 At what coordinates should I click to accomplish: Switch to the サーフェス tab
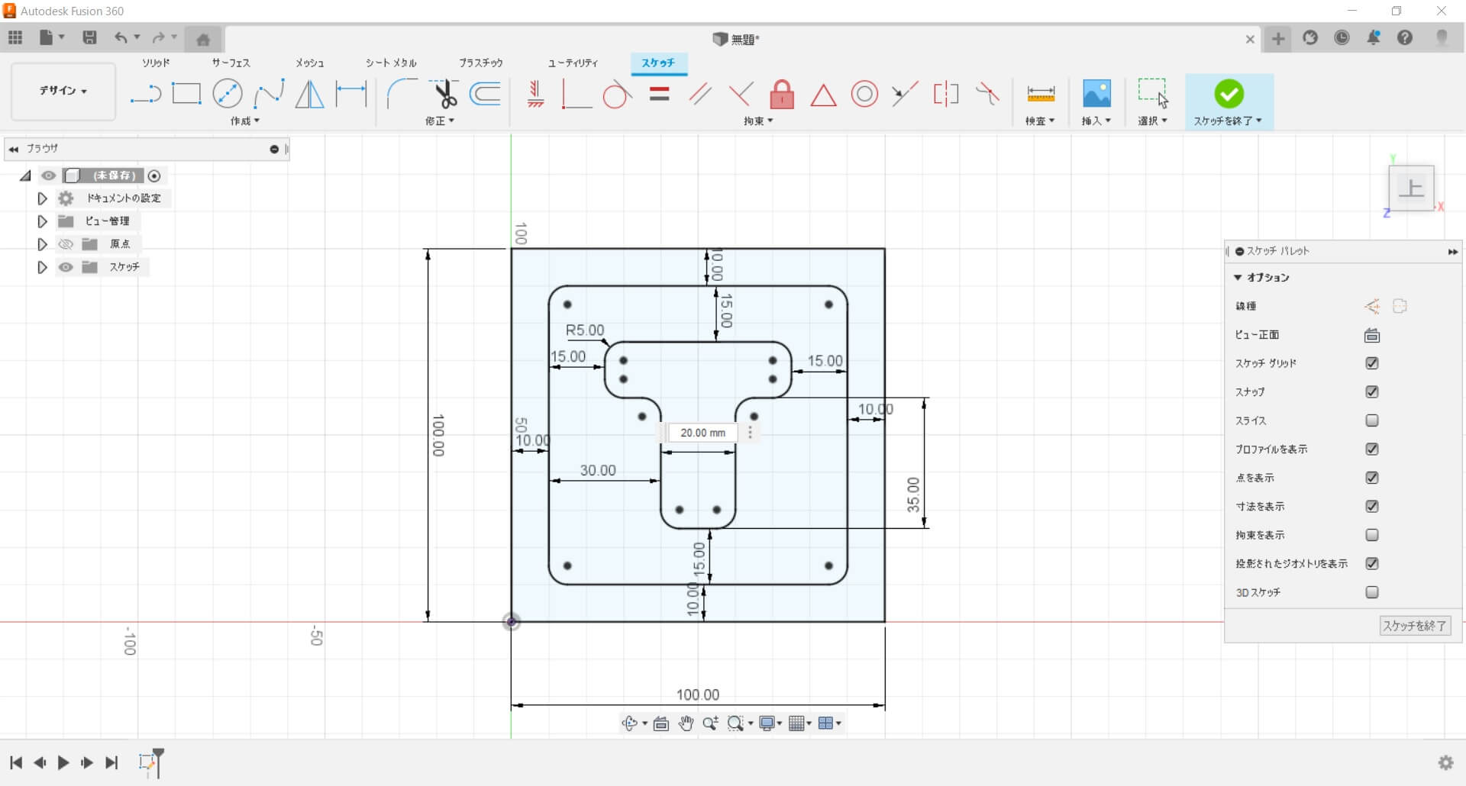[x=231, y=63]
